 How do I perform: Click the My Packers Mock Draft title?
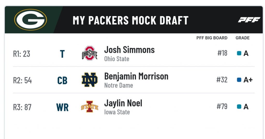(x=131, y=20)
